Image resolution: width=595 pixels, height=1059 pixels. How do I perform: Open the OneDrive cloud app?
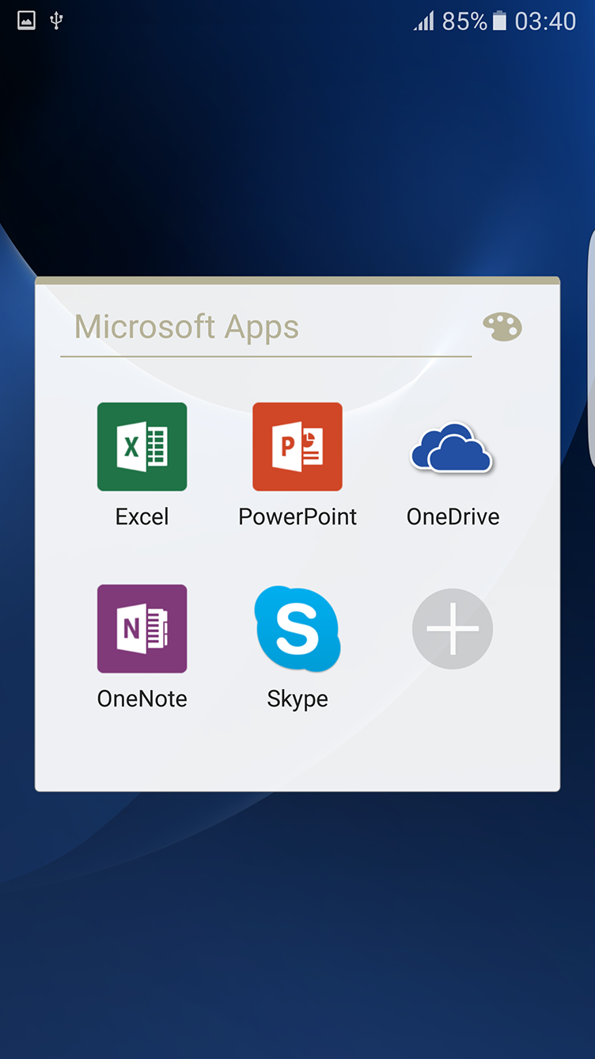pos(452,448)
